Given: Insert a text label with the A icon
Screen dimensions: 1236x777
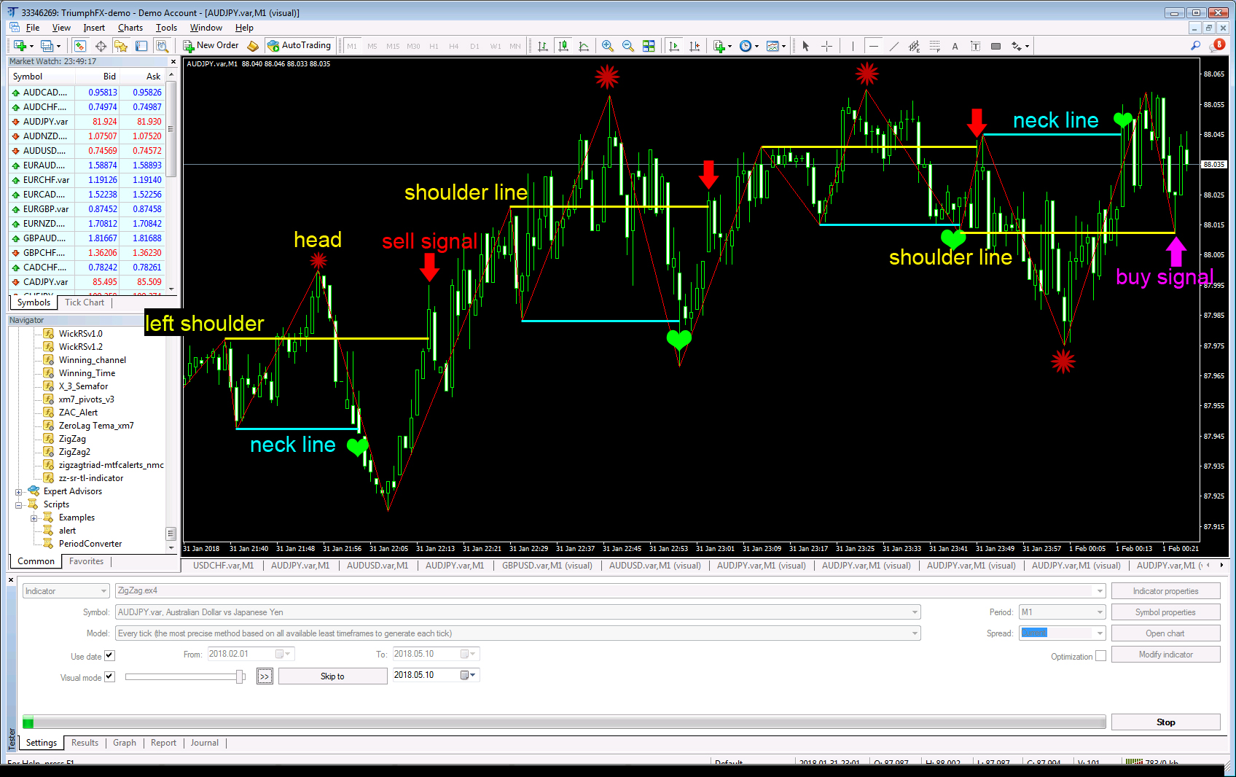Looking at the screenshot, I should [955, 45].
